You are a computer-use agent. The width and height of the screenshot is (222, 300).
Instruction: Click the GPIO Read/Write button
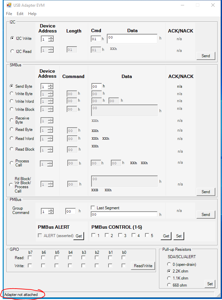coord(143,266)
